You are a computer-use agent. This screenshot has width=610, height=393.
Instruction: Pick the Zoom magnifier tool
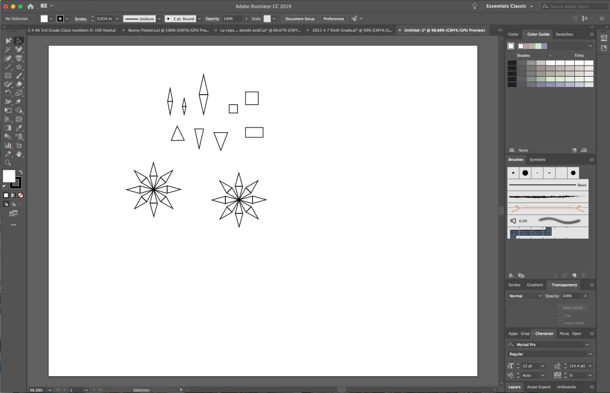click(8, 163)
